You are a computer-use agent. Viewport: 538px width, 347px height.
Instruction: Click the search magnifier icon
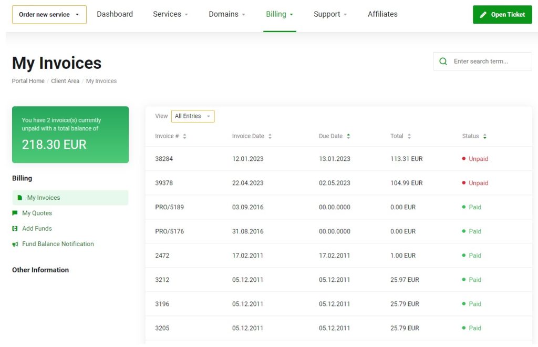pyautogui.click(x=443, y=61)
